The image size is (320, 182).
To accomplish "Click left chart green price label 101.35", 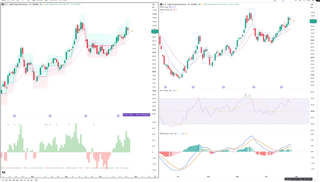I will coord(154,31).
